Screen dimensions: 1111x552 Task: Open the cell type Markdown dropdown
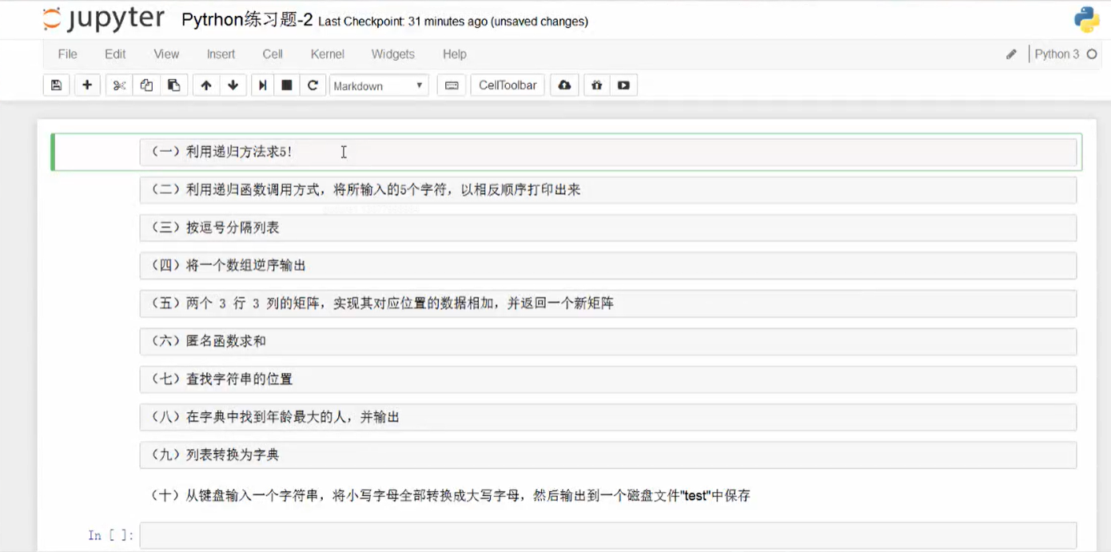(x=379, y=85)
